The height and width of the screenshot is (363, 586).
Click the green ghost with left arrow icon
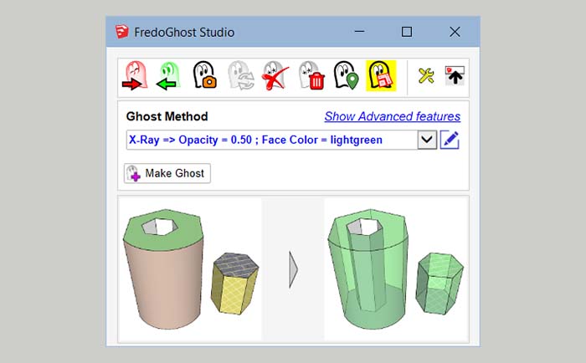click(170, 76)
